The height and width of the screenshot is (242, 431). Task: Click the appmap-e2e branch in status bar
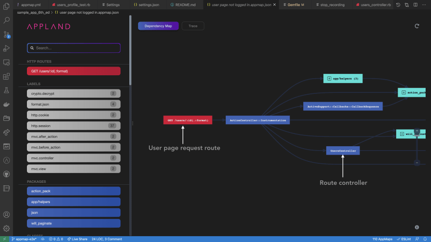(x=24, y=239)
